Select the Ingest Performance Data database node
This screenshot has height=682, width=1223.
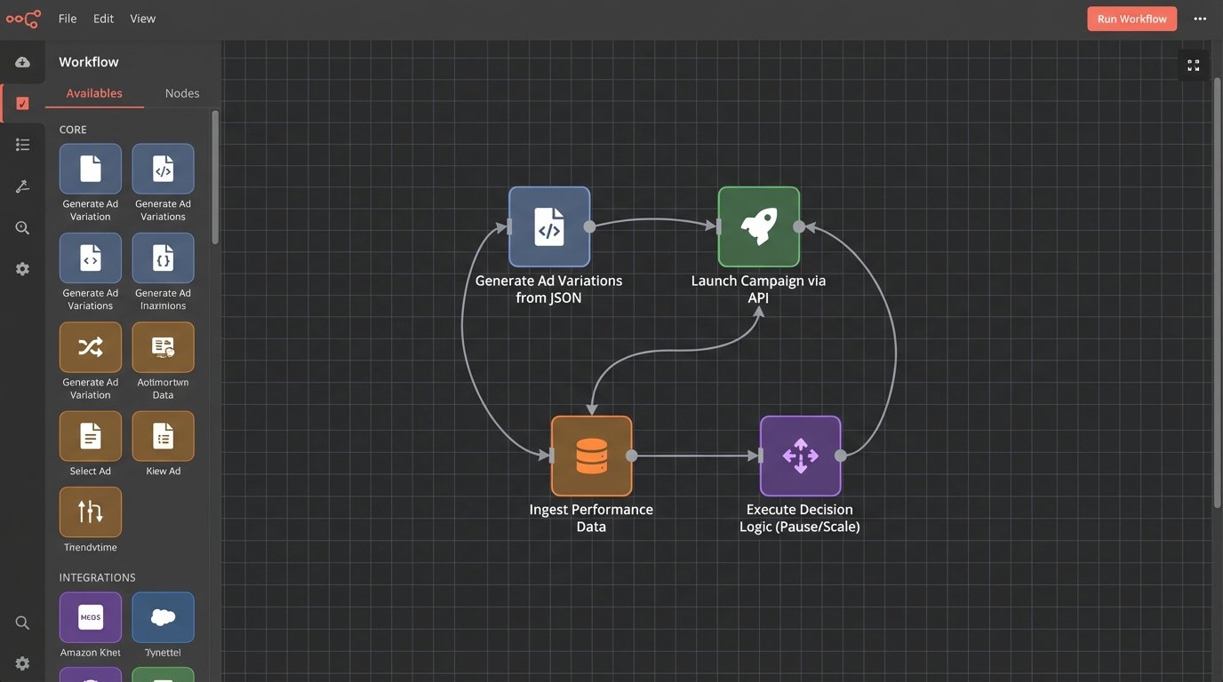pos(591,456)
